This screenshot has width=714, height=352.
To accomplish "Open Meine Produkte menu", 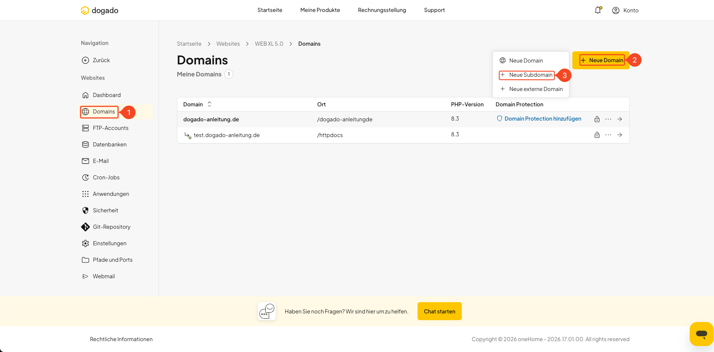I will click(320, 10).
